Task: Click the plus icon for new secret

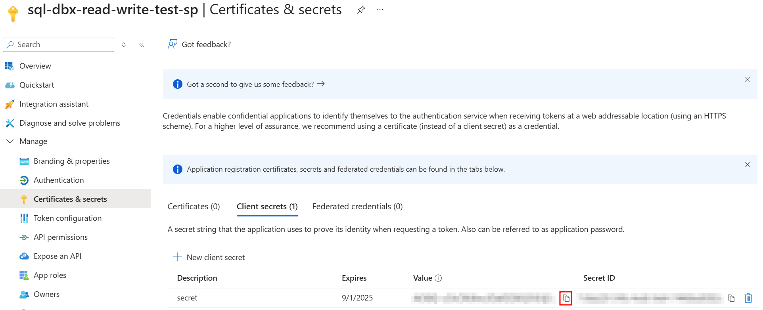Action: [x=177, y=257]
